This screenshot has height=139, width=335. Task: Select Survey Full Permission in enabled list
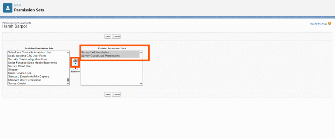coord(95,53)
